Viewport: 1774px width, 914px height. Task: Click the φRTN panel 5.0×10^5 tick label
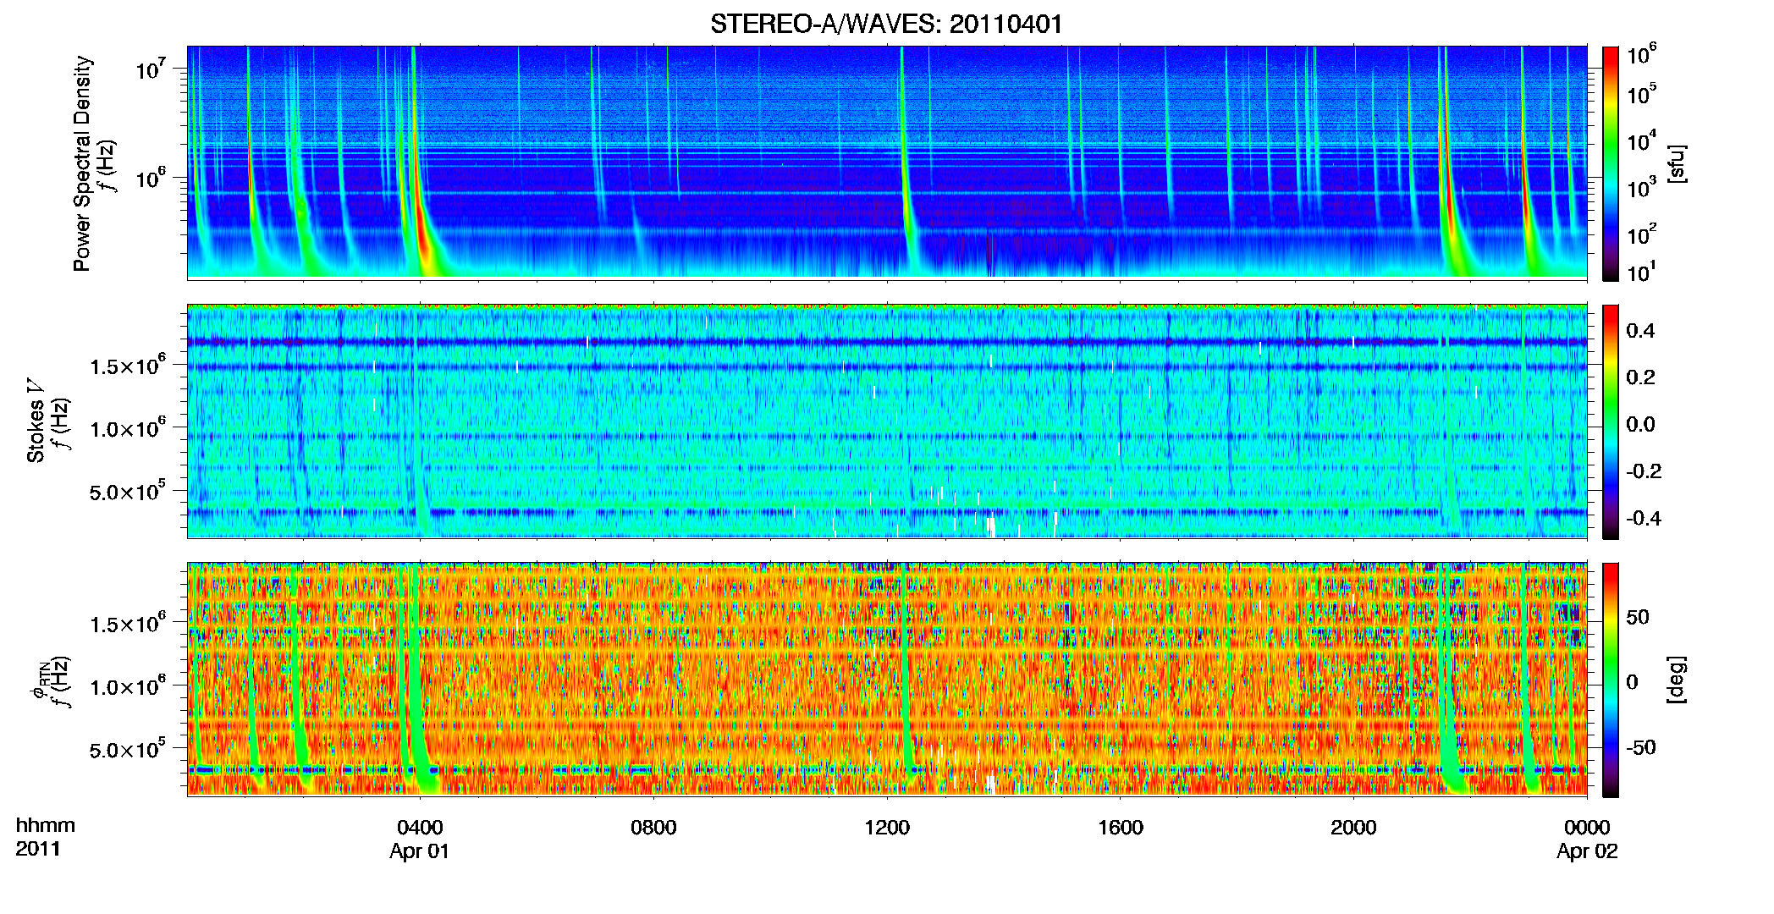pyautogui.click(x=128, y=749)
